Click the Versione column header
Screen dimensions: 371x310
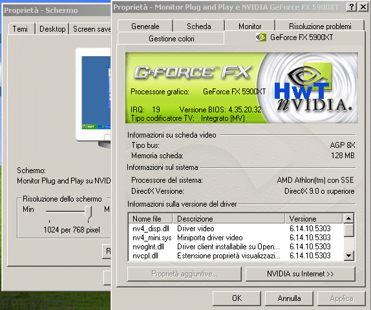(313, 218)
